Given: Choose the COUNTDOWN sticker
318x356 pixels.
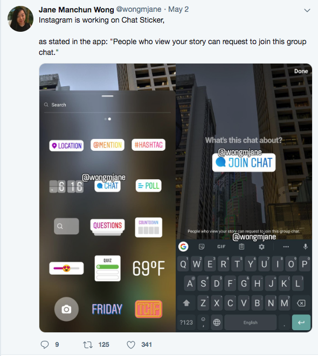Looking at the screenshot, I should point(149,227).
